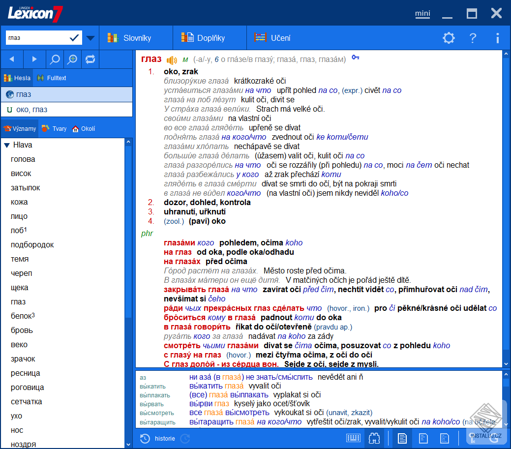
Task: Select висок in Hlava list
Action: (21, 174)
